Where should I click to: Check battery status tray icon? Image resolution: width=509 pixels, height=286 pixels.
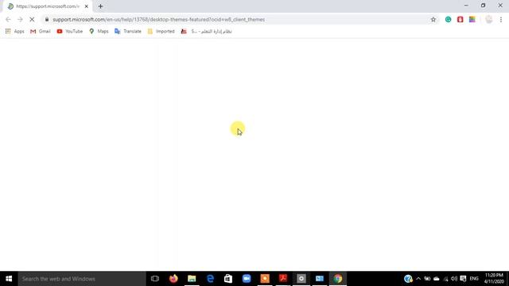[427, 279]
